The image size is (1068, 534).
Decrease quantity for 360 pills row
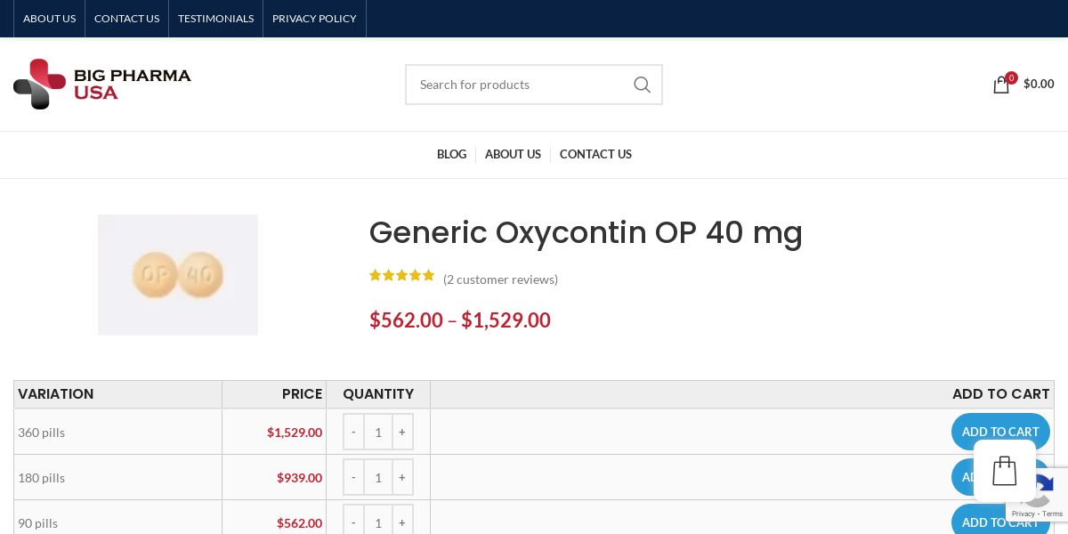(x=353, y=432)
